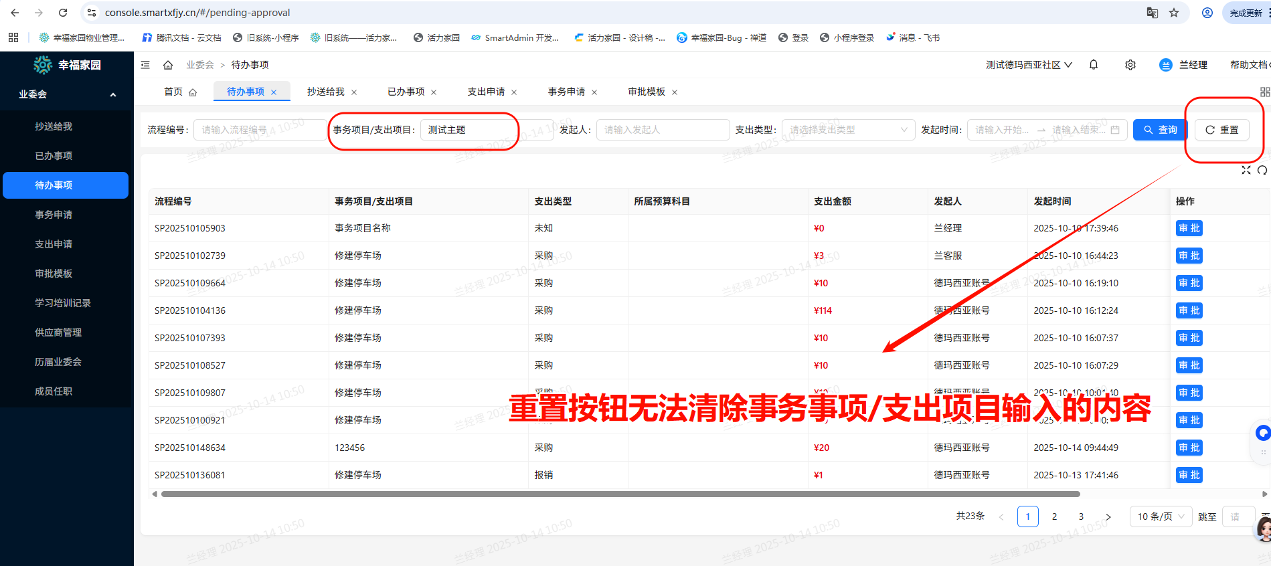
Task: Open the settings gear icon
Action: point(1130,65)
